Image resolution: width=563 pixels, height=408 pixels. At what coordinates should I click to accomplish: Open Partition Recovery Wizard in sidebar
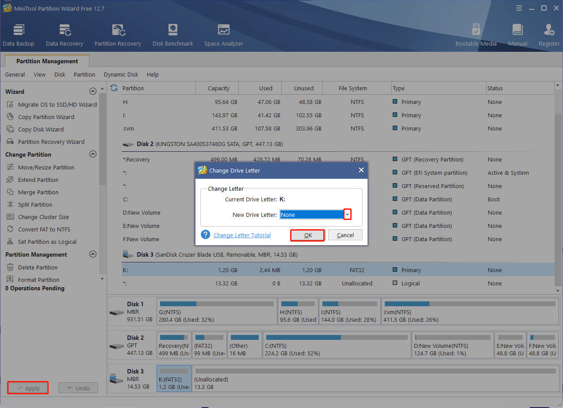[x=46, y=142]
